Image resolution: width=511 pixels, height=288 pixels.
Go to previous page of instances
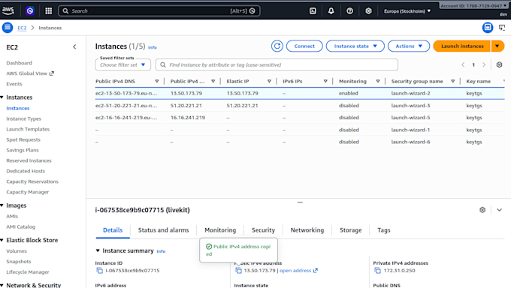[x=463, y=64]
